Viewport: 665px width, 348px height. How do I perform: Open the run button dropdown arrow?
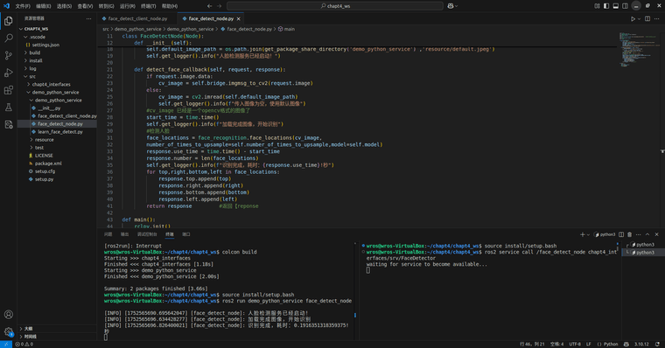click(x=639, y=19)
